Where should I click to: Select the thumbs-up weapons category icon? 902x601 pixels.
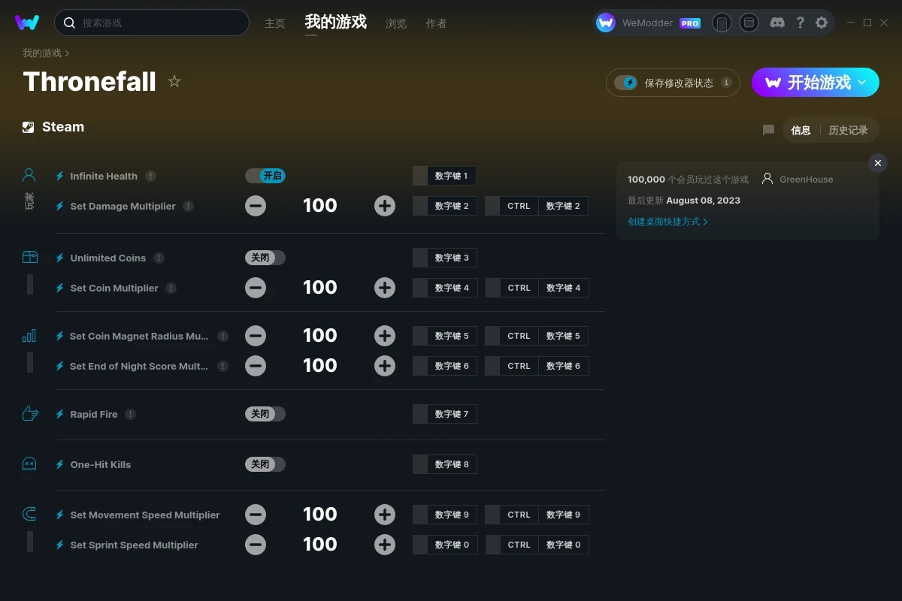point(30,413)
